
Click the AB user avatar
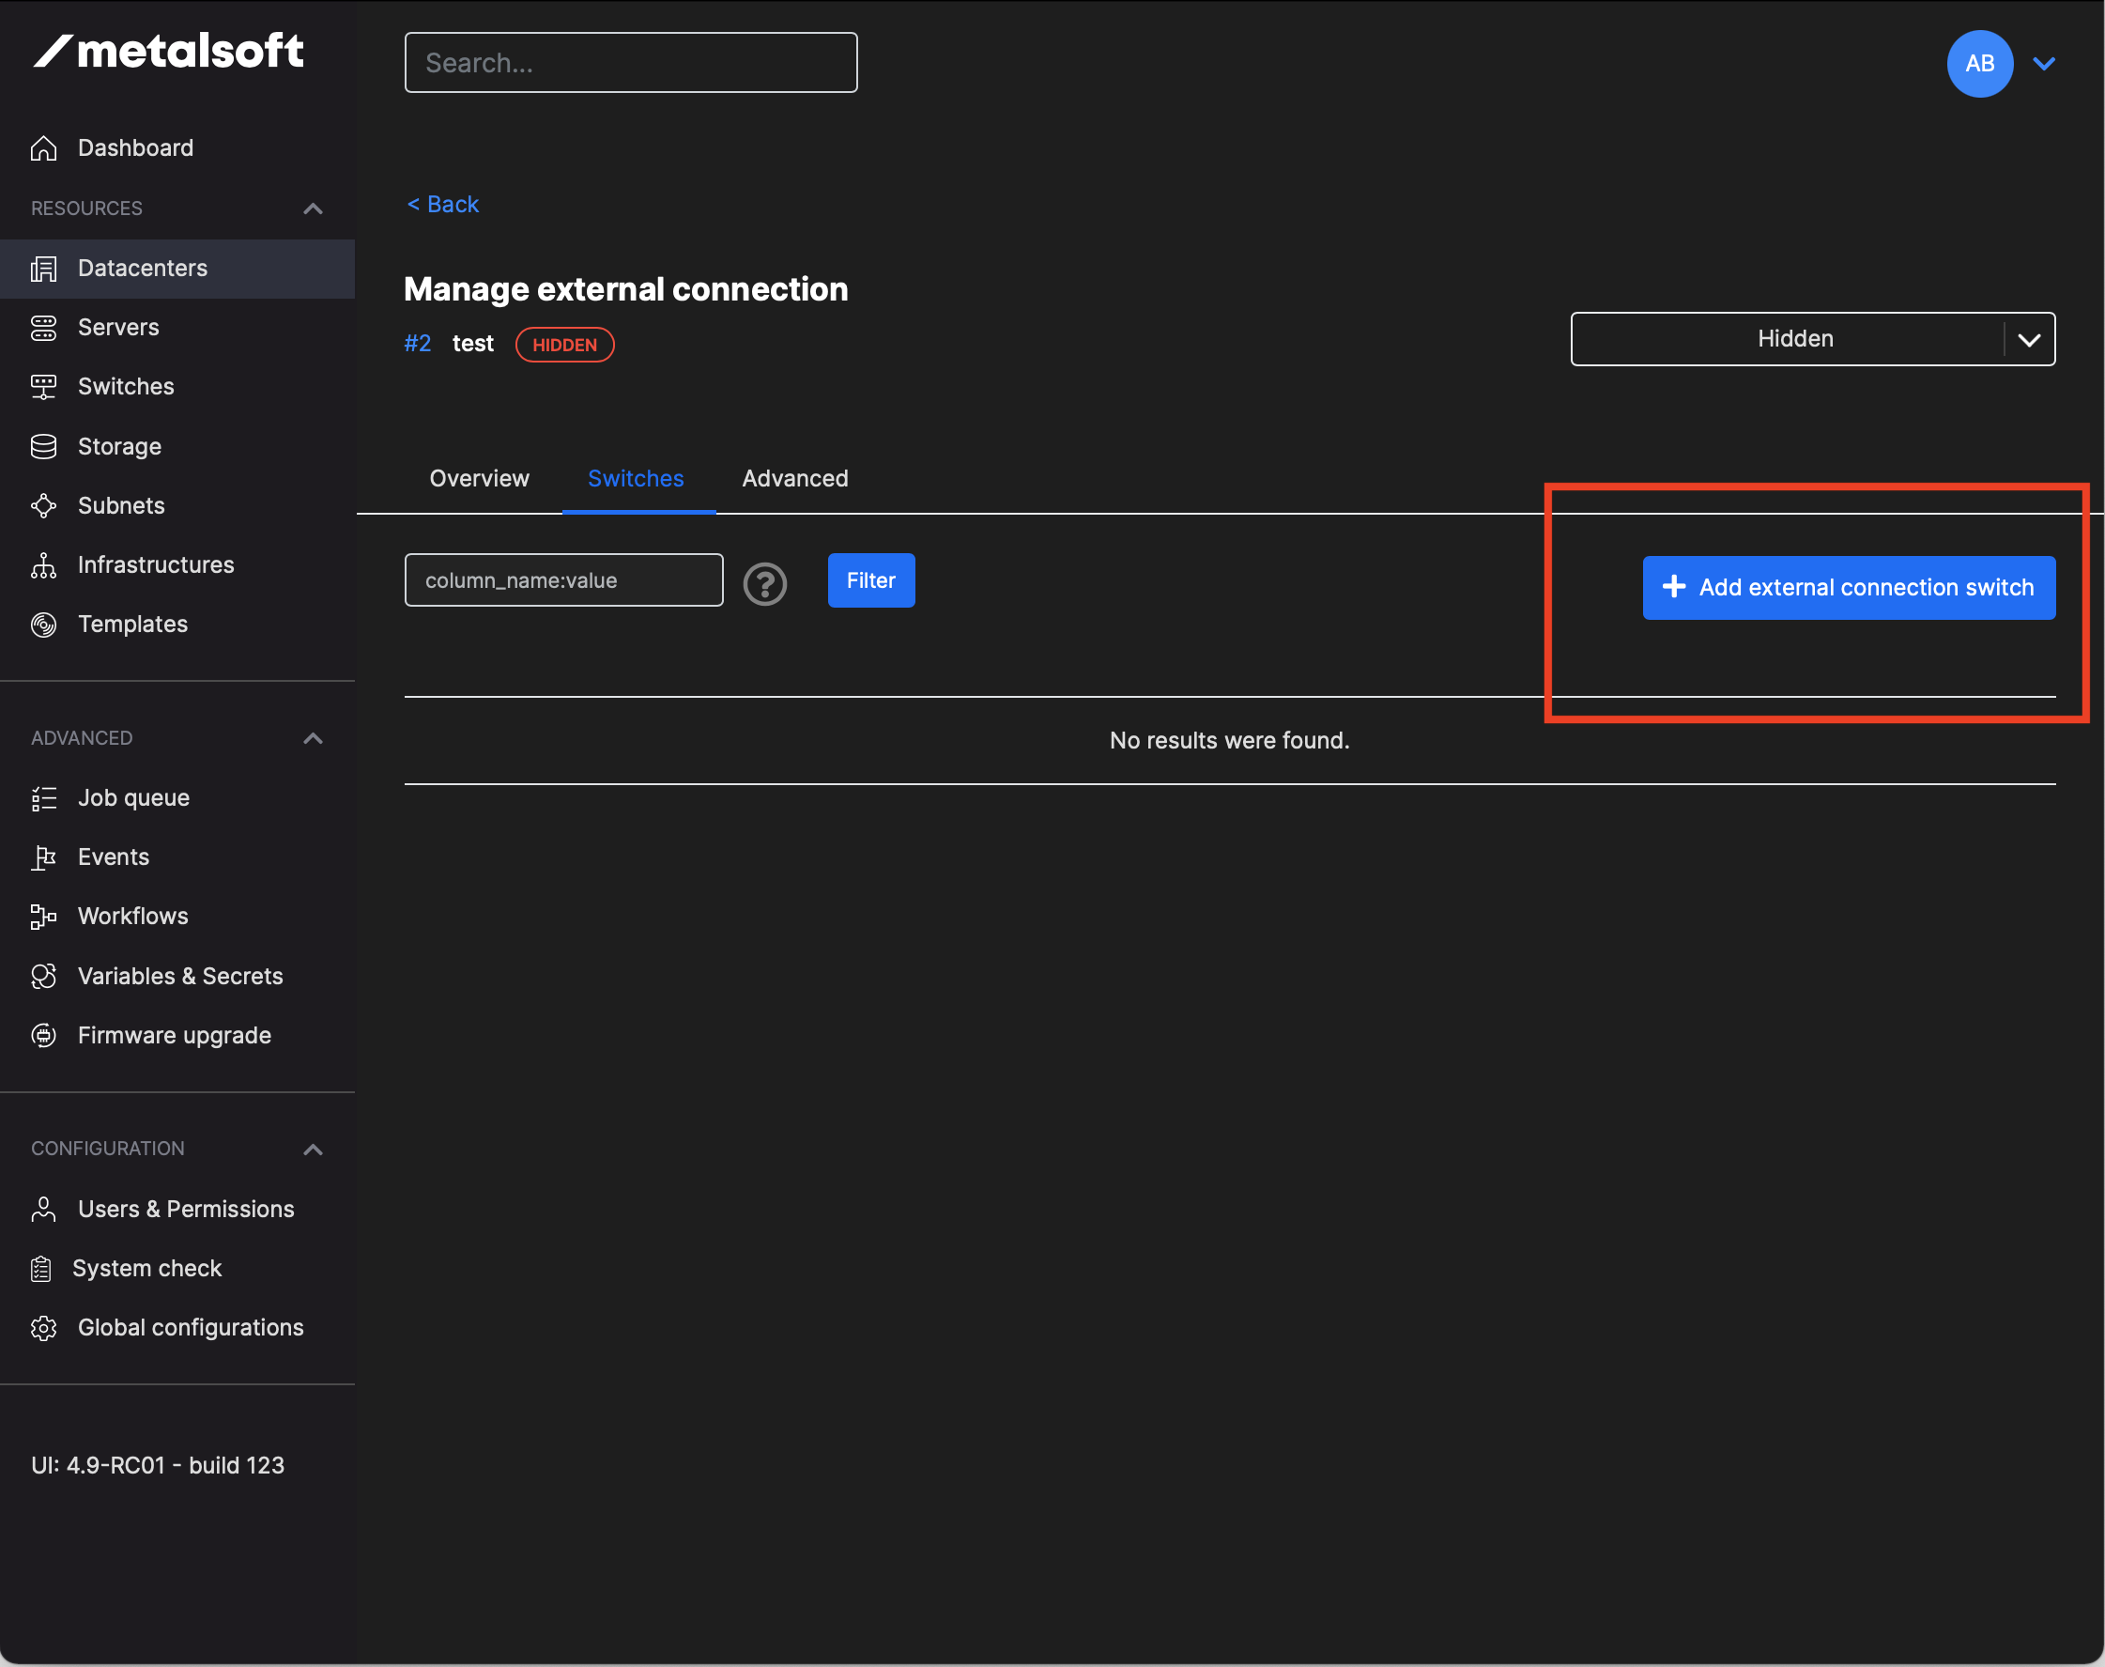pos(1979,64)
